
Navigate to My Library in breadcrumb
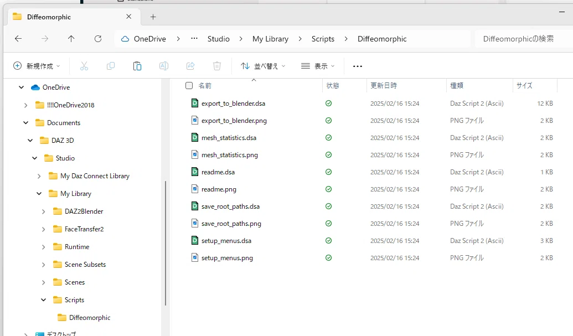pyautogui.click(x=270, y=39)
